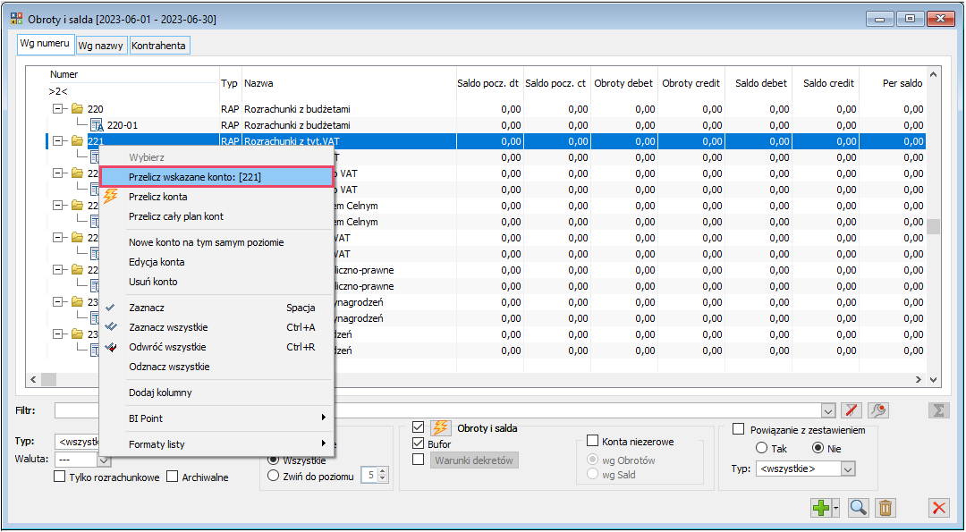The image size is (966, 532).
Task: Open the Typ dropdown under Powiązanie z zestawieniem
Action: click(849, 469)
